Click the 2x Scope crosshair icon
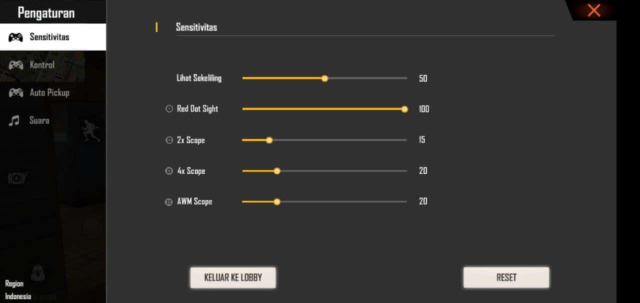Image resolution: width=640 pixels, height=303 pixels. [168, 140]
